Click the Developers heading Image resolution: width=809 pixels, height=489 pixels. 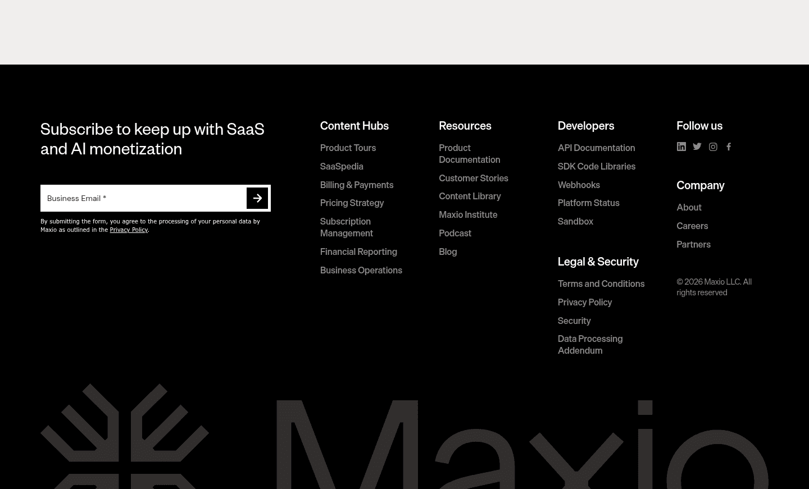point(586,126)
